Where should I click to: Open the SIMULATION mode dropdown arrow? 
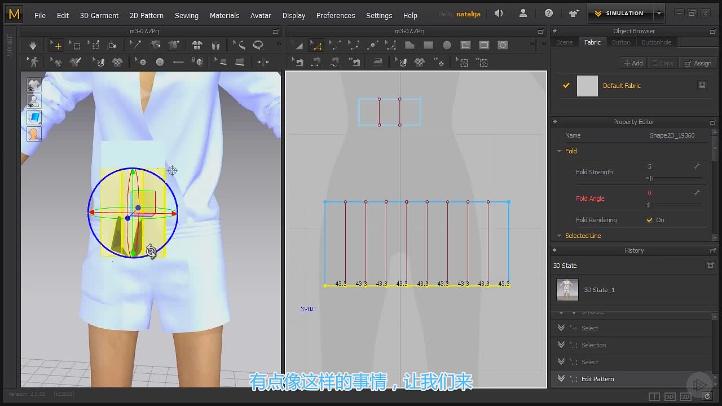[659, 14]
